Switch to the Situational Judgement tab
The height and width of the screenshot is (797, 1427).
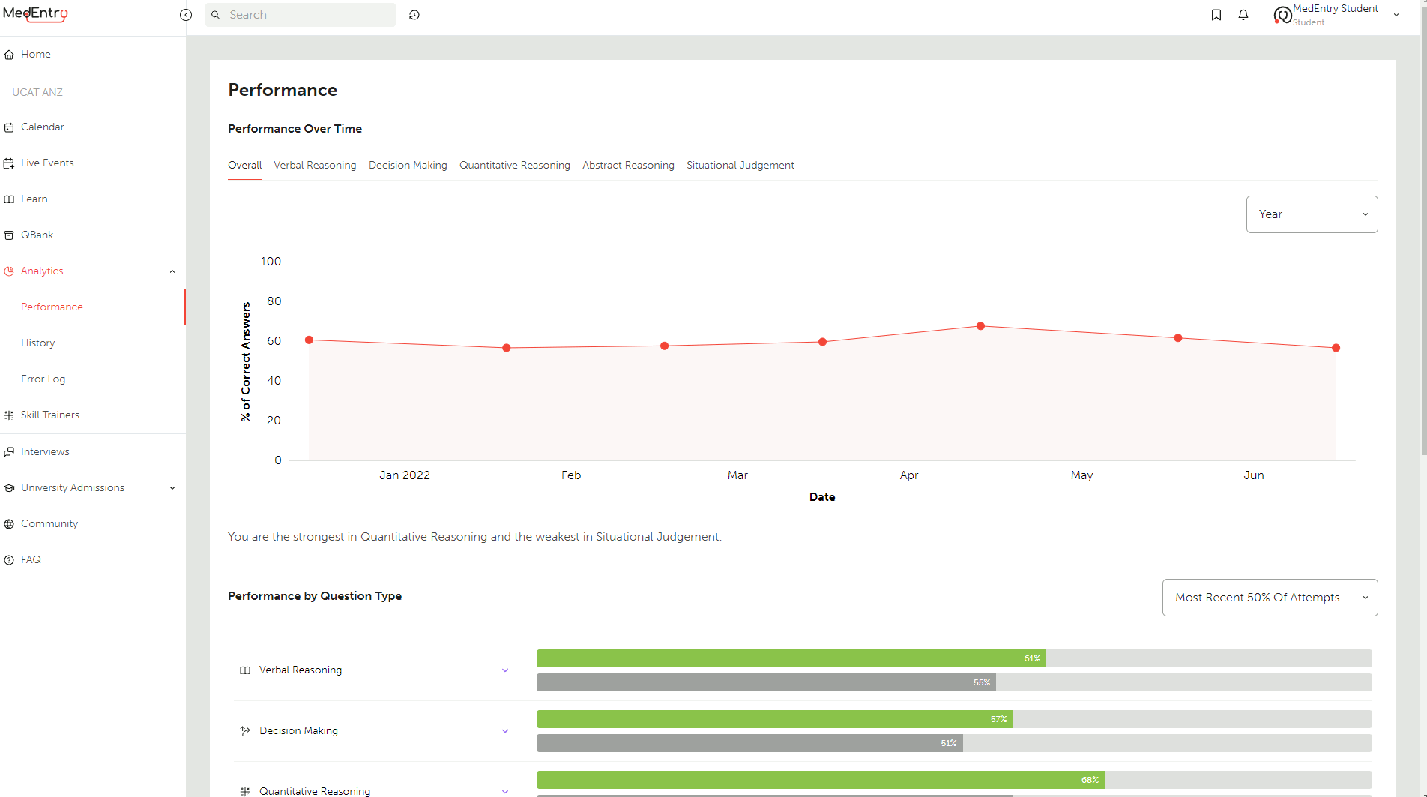click(740, 165)
